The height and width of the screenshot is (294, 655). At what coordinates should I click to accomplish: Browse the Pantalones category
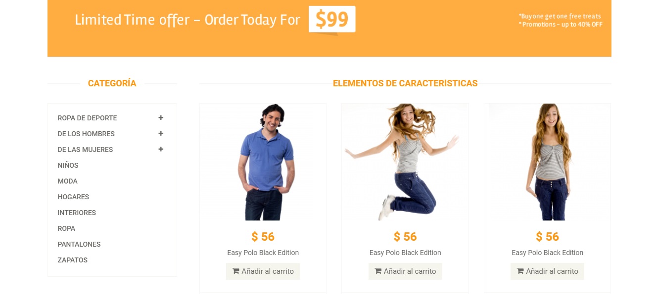click(x=79, y=244)
